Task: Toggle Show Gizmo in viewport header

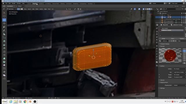Action: pyautogui.click(x=135, y=9)
